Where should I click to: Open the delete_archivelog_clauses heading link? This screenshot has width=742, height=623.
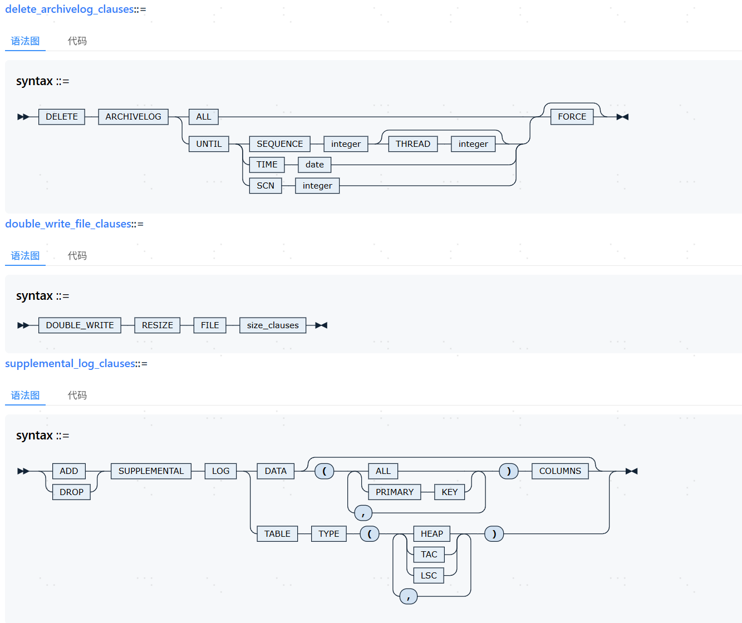coord(70,9)
